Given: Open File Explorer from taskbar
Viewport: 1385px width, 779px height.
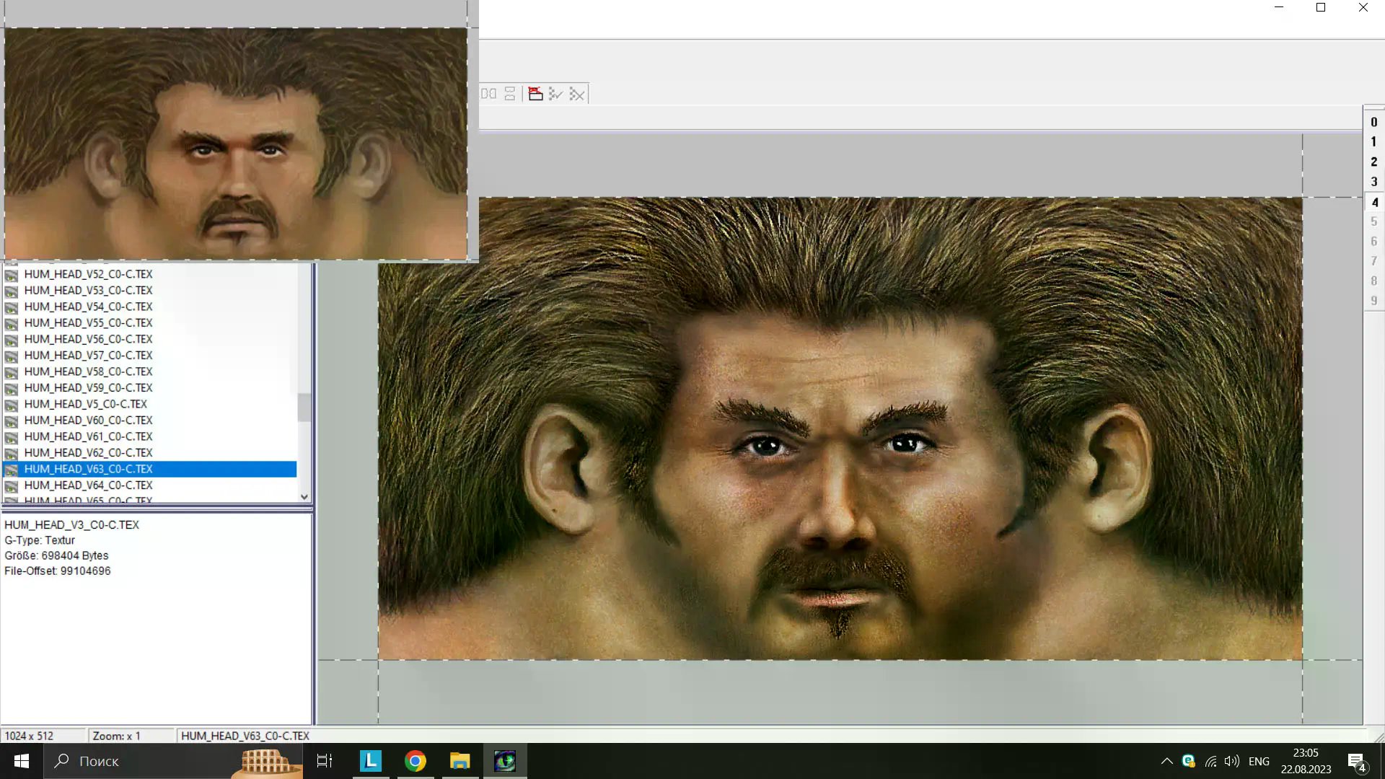Looking at the screenshot, I should pos(460,761).
